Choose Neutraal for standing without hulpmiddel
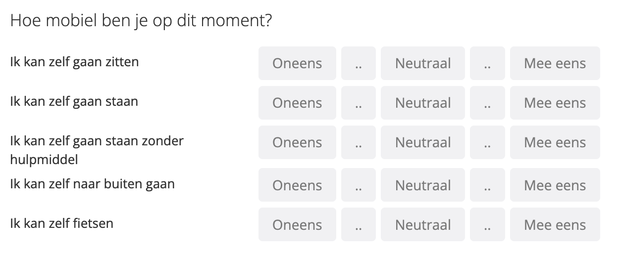The width and height of the screenshot is (619, 258). click(423, 142)
